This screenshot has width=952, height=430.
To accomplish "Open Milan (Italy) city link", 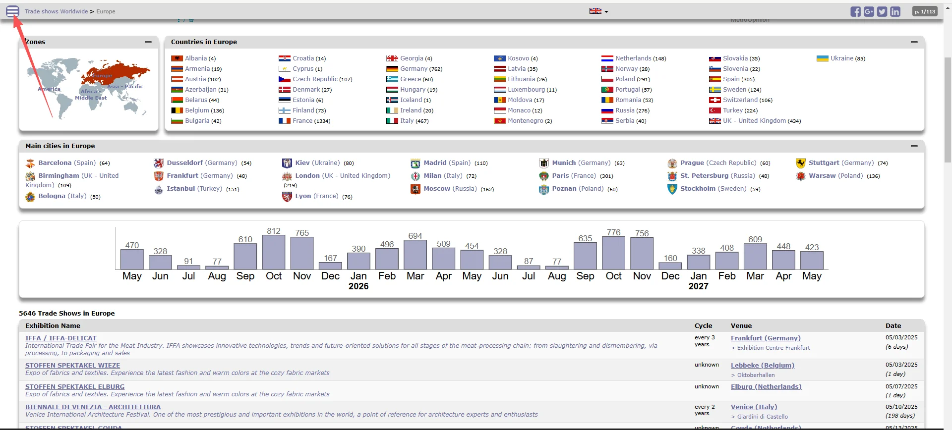I will click(x=443, y=176).
